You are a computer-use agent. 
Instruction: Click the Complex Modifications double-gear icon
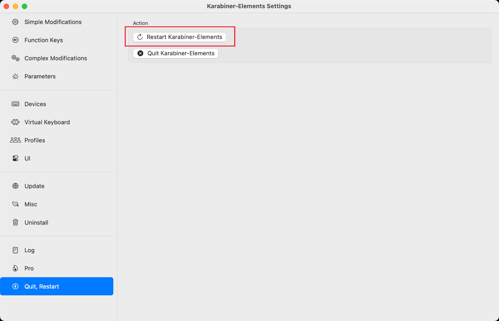click(x=15, y=58)
